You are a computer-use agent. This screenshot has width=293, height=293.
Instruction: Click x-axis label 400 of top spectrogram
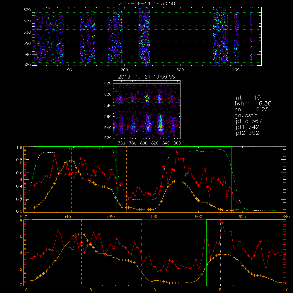click(236, 70)
